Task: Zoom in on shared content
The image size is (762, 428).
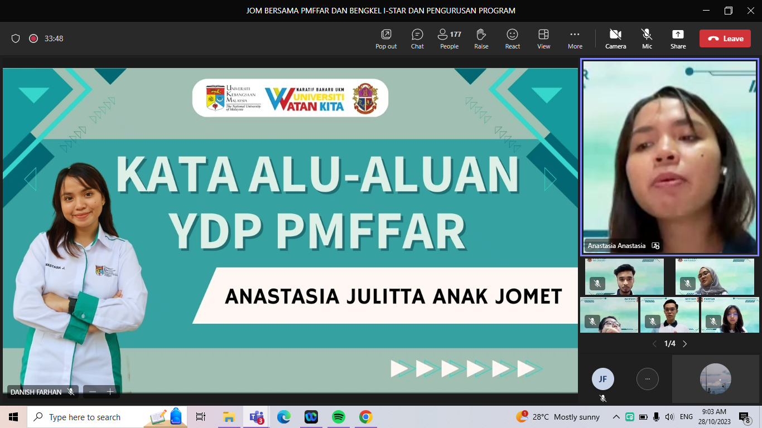Action: (x=110, y=392)
